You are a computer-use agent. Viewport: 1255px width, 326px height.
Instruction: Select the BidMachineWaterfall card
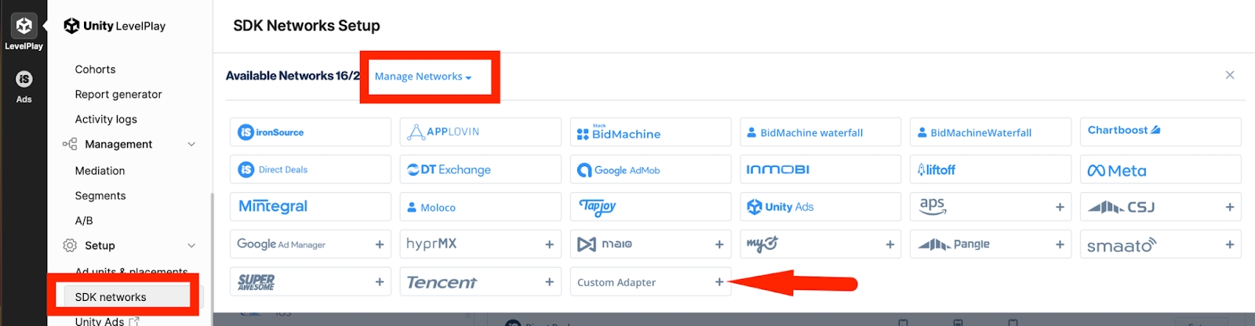coord(991,132)
